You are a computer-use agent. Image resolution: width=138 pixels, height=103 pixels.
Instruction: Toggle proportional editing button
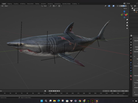(59, 6)
